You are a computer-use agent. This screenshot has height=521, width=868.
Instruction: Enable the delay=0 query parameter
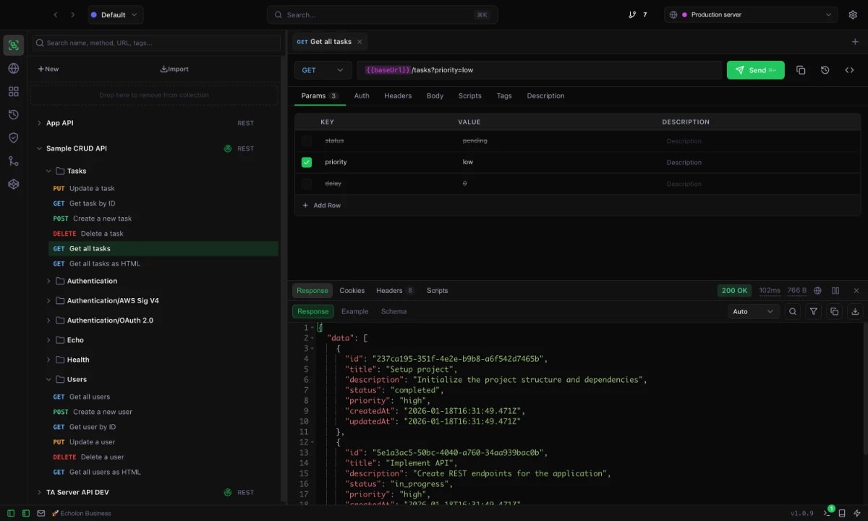point(306,183)
